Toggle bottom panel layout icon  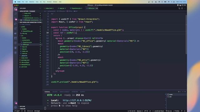coord(180,5)
